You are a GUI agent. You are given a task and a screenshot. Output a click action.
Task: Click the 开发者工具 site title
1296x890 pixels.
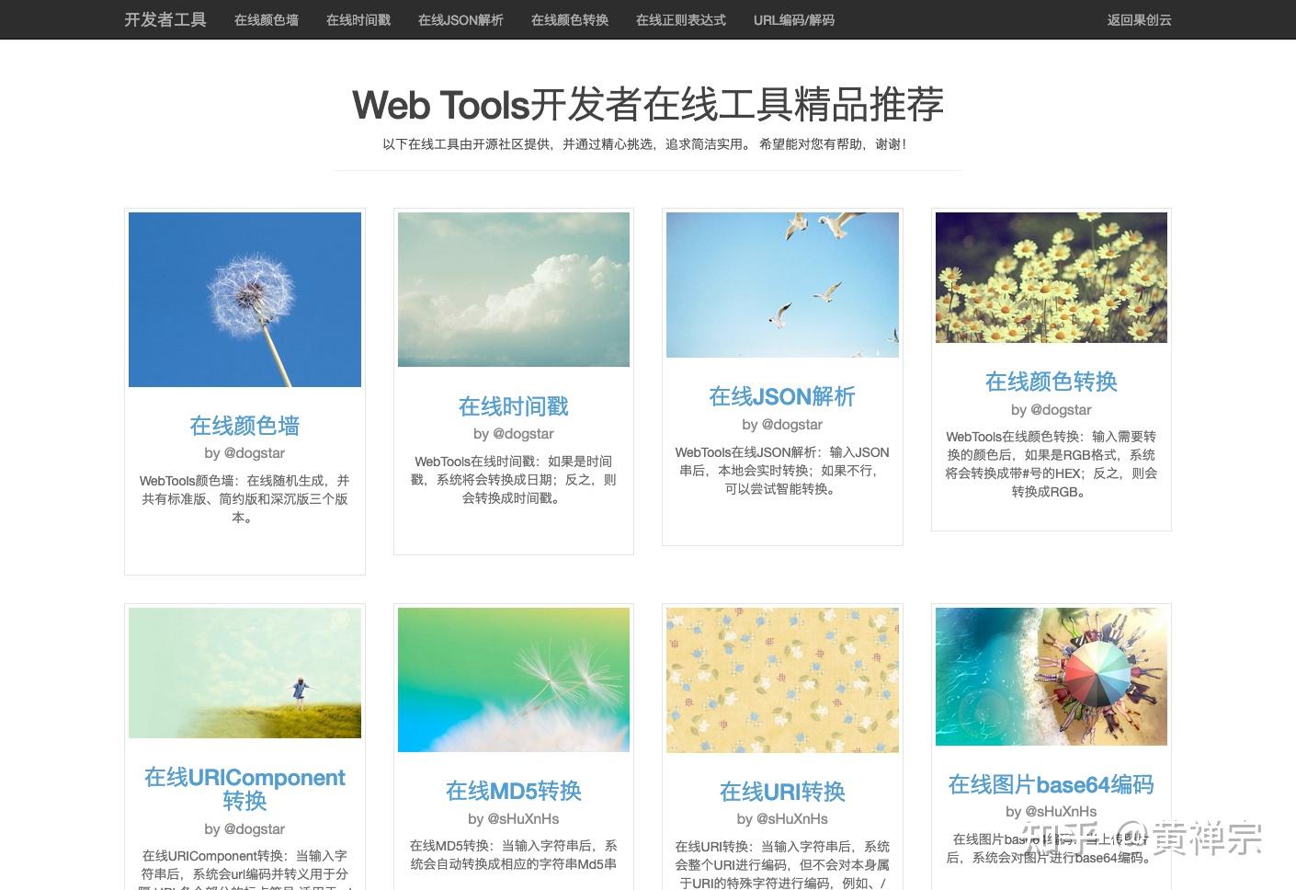(164, 19)
